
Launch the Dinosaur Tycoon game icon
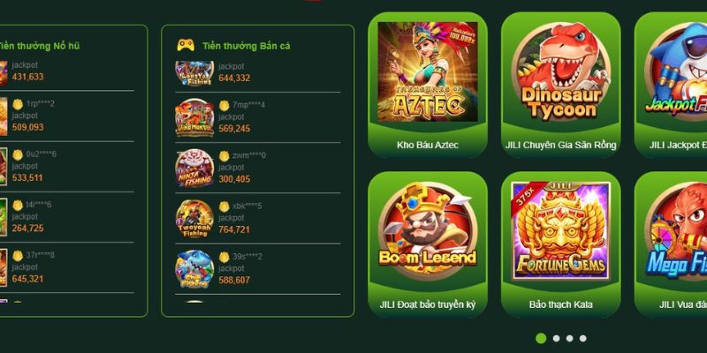pyautogui.click(x=560, y=72)
